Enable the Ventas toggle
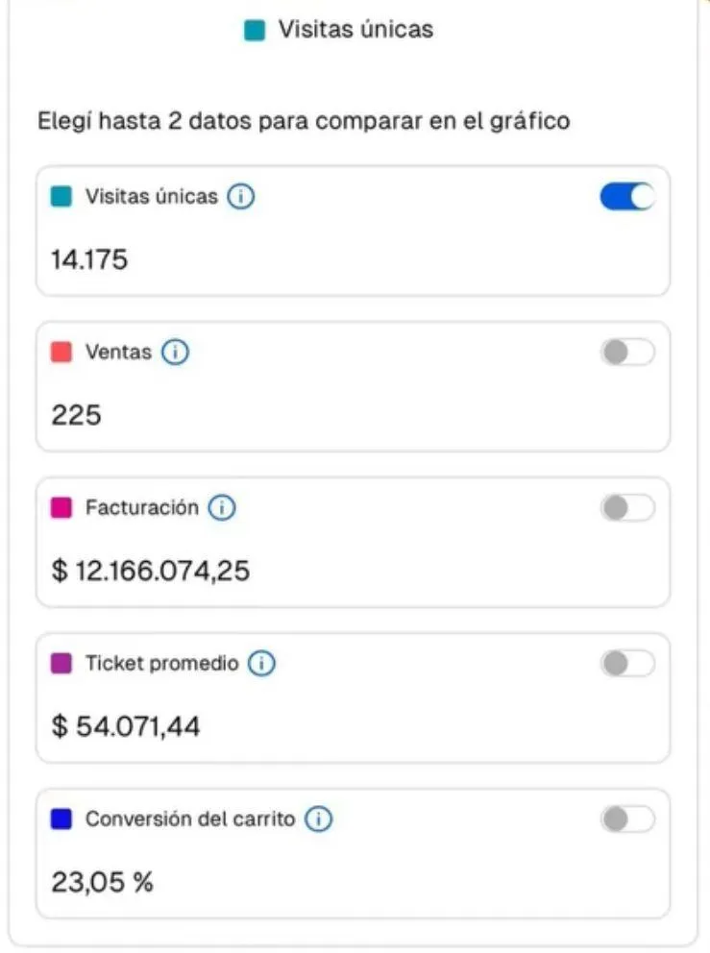The height and width of the screenshot is (953, 710). tap(627, 353)
